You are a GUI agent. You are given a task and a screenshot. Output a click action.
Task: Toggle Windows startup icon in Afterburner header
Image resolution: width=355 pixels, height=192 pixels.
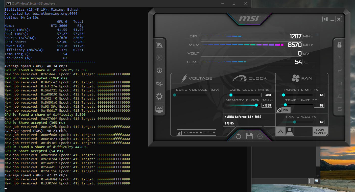click(326, 19)
